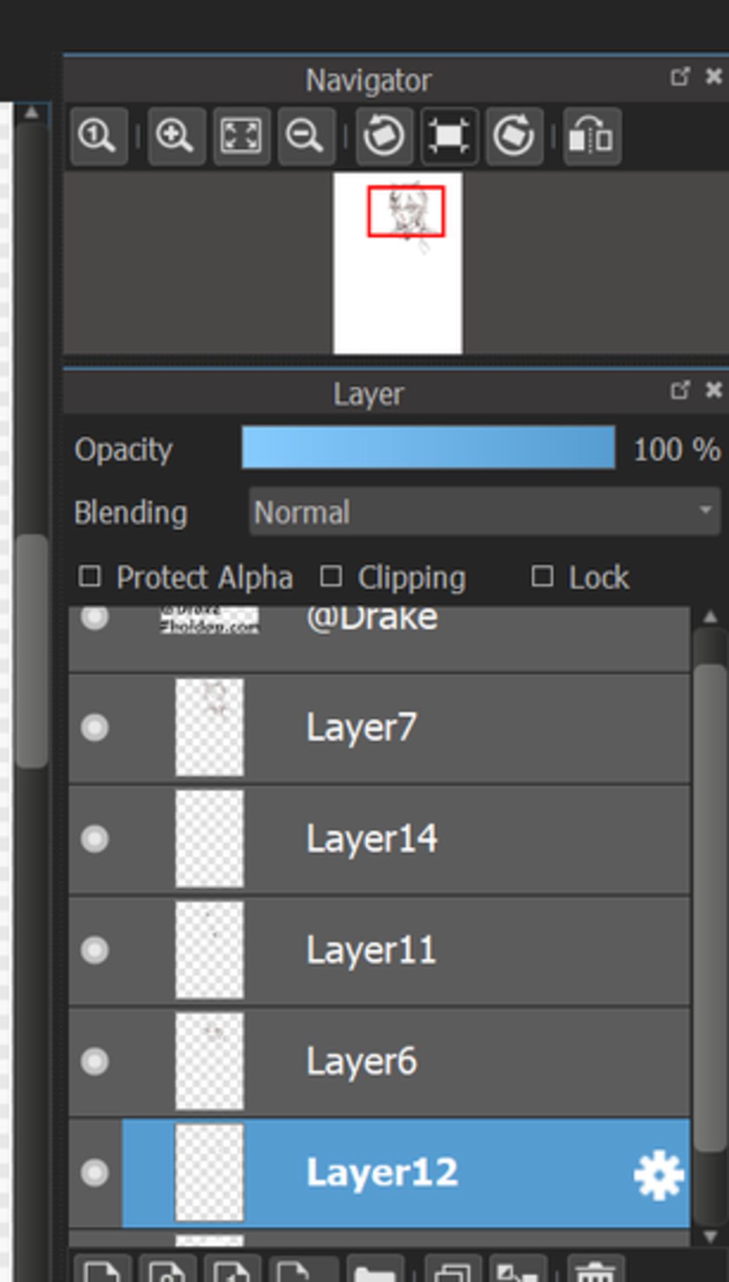
Task: Set layer opacity via the Opacity slider
Action: click(428, 448)
